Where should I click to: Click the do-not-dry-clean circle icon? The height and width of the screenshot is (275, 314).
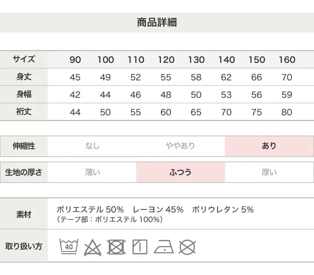187,247
